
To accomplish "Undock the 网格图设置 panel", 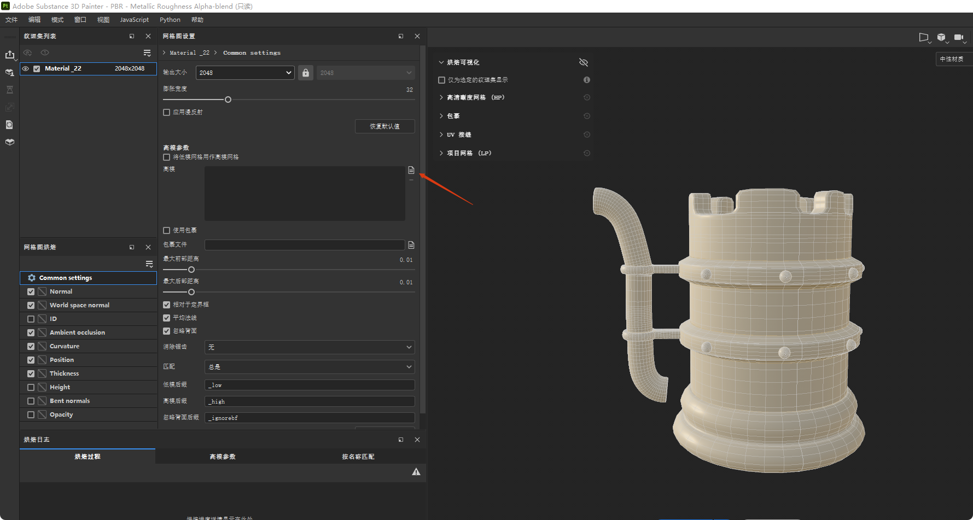I will [x=401, y=36].
